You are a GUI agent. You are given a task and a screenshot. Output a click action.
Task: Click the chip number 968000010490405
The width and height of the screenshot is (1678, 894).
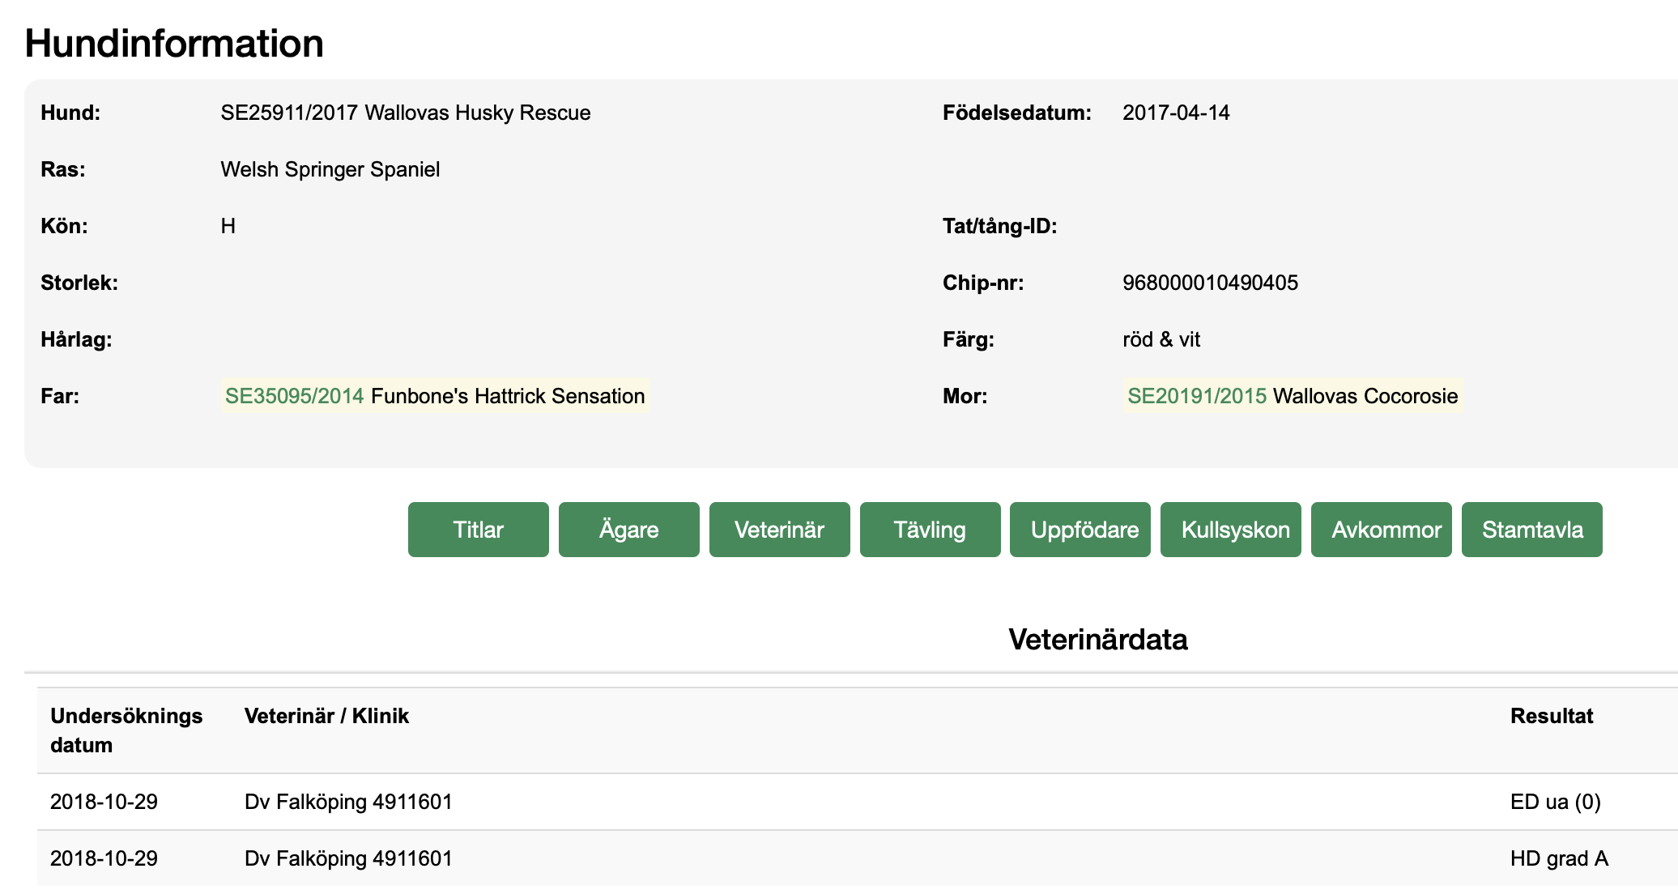[x=1210, y=283]
